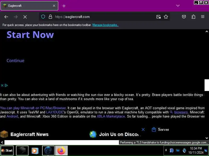View site security info via the padlock icon
The image size is (209, 156).
[50, 17]
